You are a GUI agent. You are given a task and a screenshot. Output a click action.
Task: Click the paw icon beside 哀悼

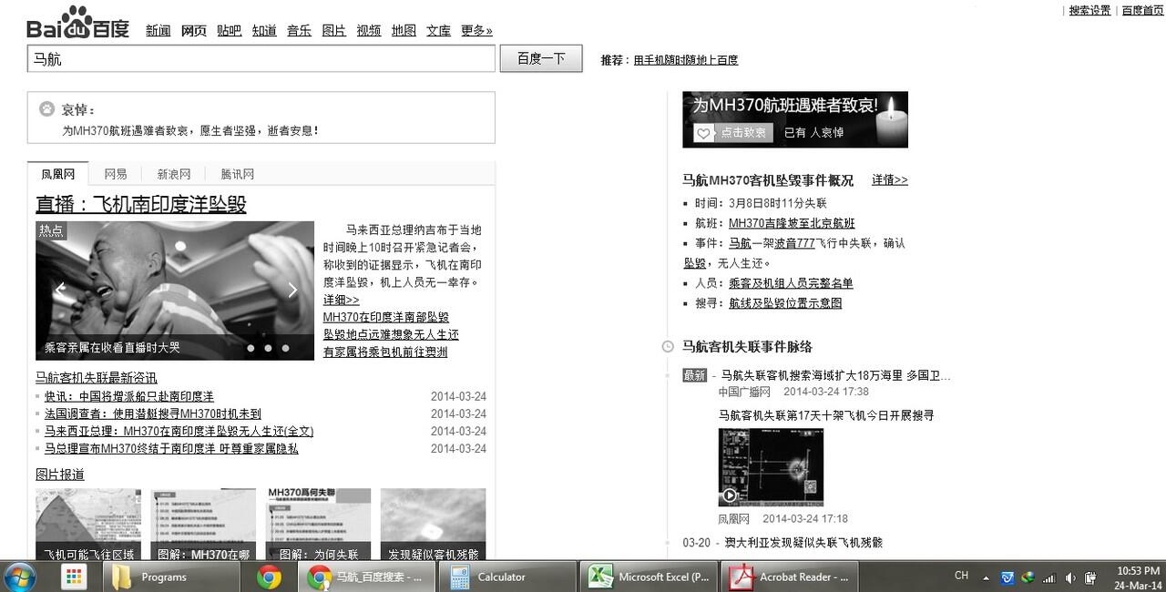point(47,109)
